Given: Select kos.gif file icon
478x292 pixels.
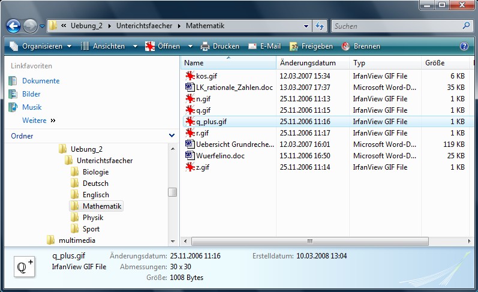Looking at the screenshot, I should 190,76.
